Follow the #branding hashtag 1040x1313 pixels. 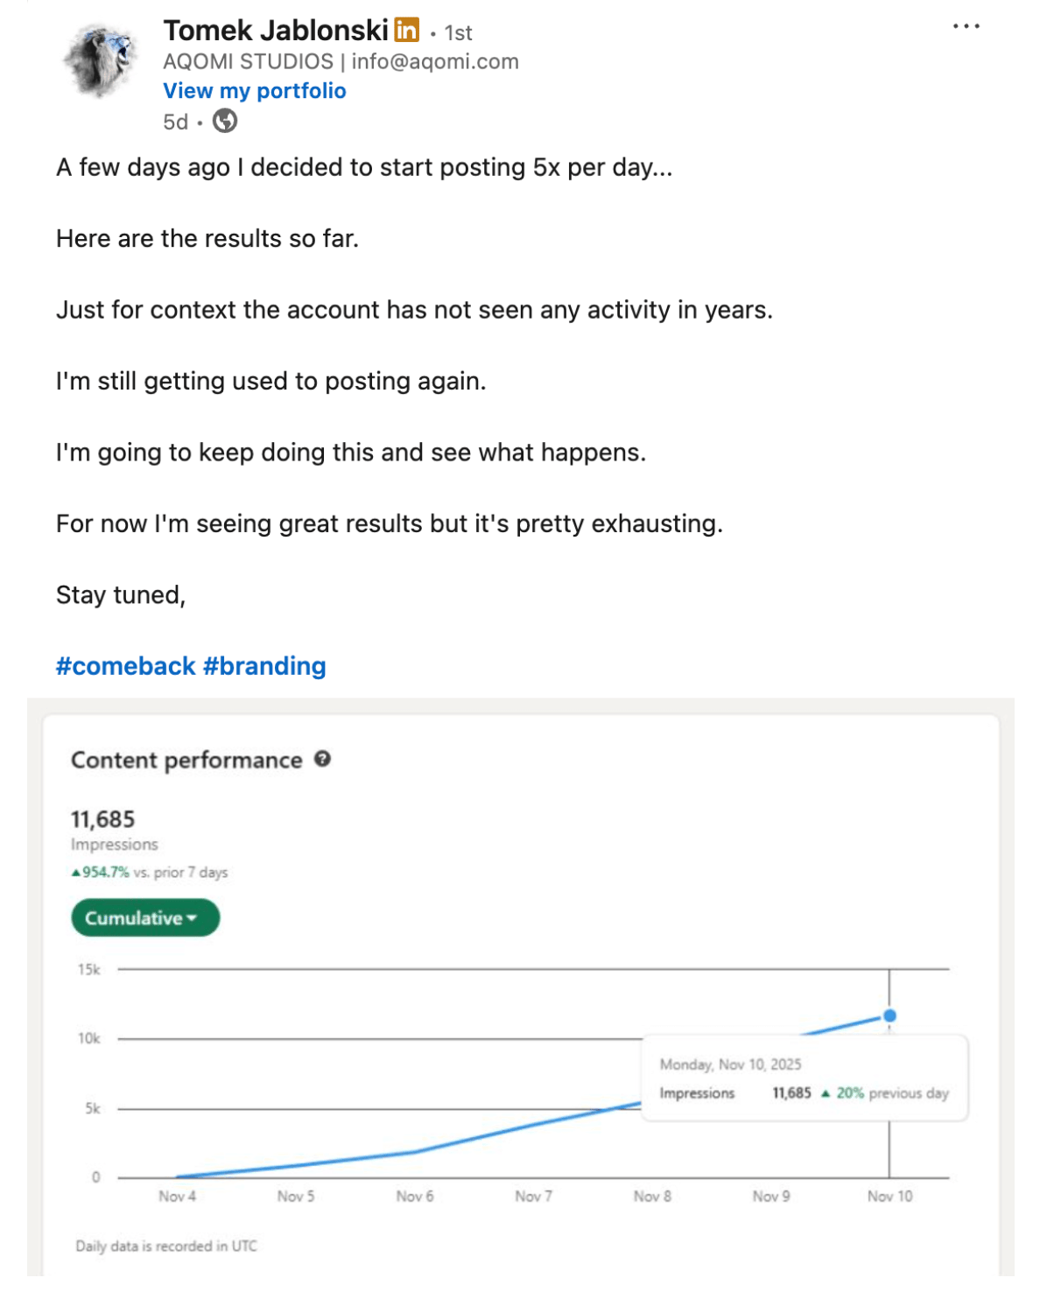coord(264,666)
